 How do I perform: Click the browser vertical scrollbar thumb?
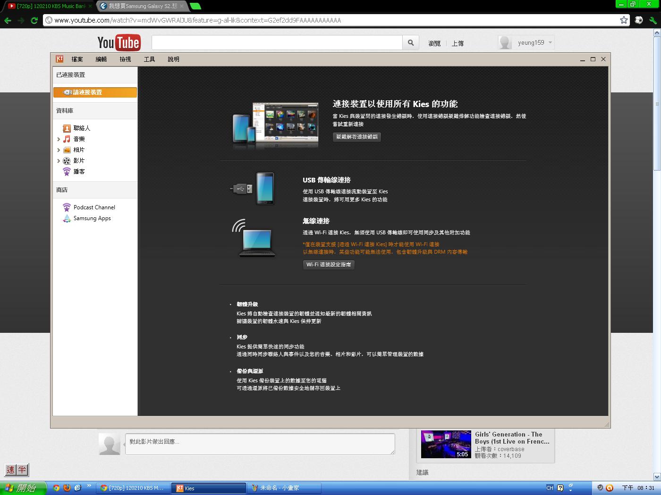pyautogui.click(x=657, y=104)
